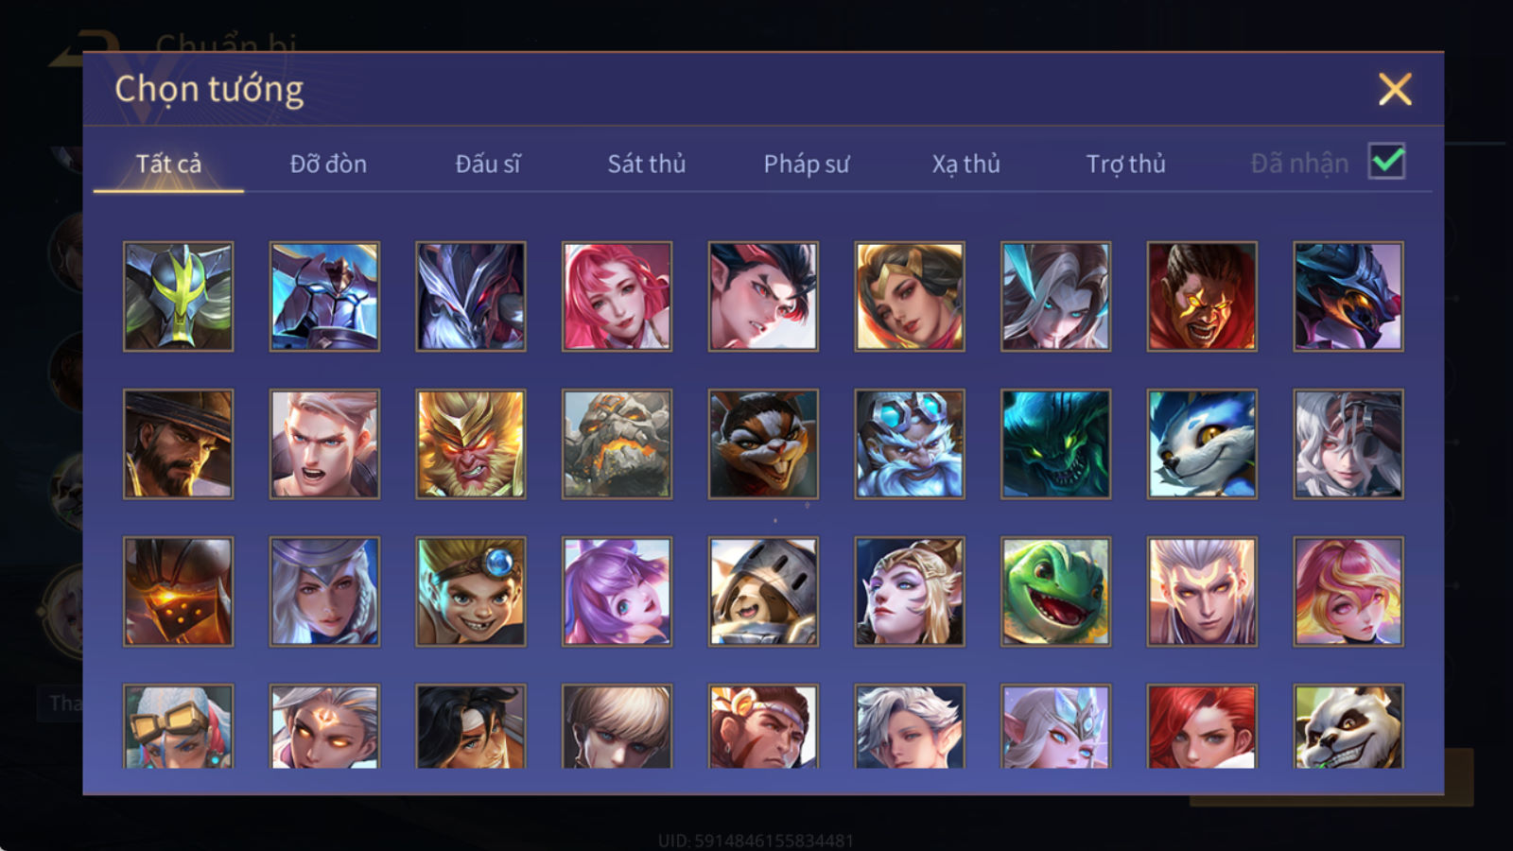Choose the blue fox creature hero
Viewport: 1513px width, 851px height.
click(1202, 444)
